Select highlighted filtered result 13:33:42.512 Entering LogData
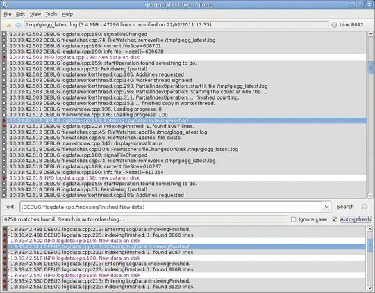The height and width of the screenshot is (293, 375). pos(186,246)
